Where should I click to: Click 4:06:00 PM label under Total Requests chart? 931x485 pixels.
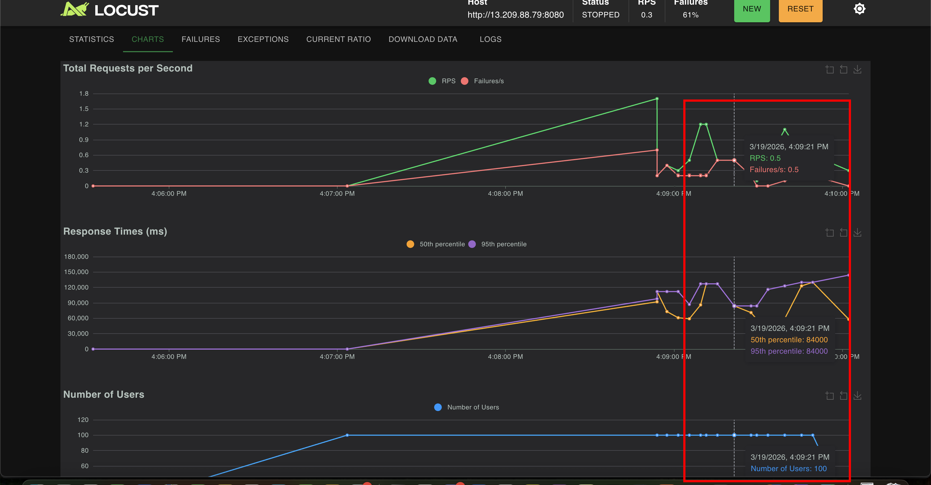coord(169,193)
